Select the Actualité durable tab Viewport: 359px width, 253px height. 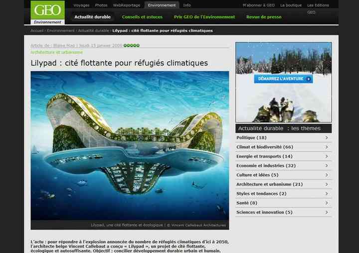[x=93, y=17]
